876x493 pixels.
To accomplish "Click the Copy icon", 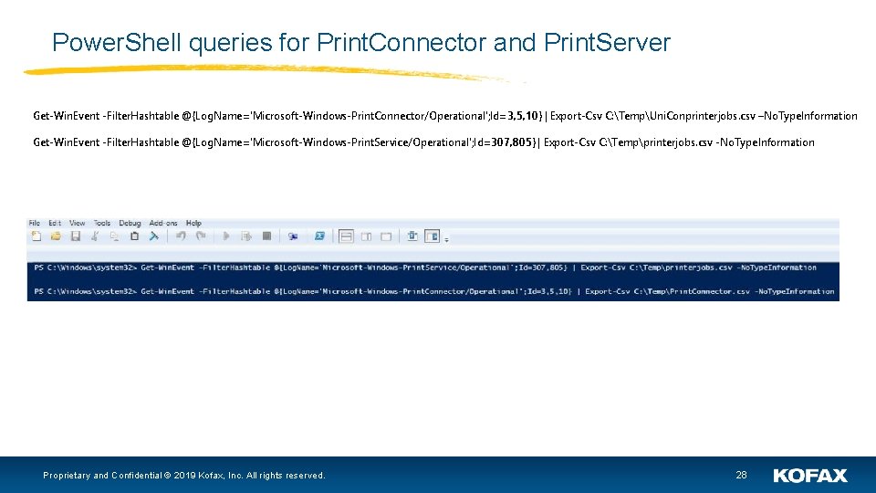I will coord(115,236).
